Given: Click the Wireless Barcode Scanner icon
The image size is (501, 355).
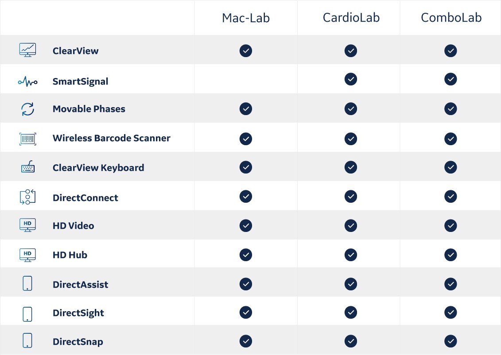Looking at the screenshot, I should 27,139.
